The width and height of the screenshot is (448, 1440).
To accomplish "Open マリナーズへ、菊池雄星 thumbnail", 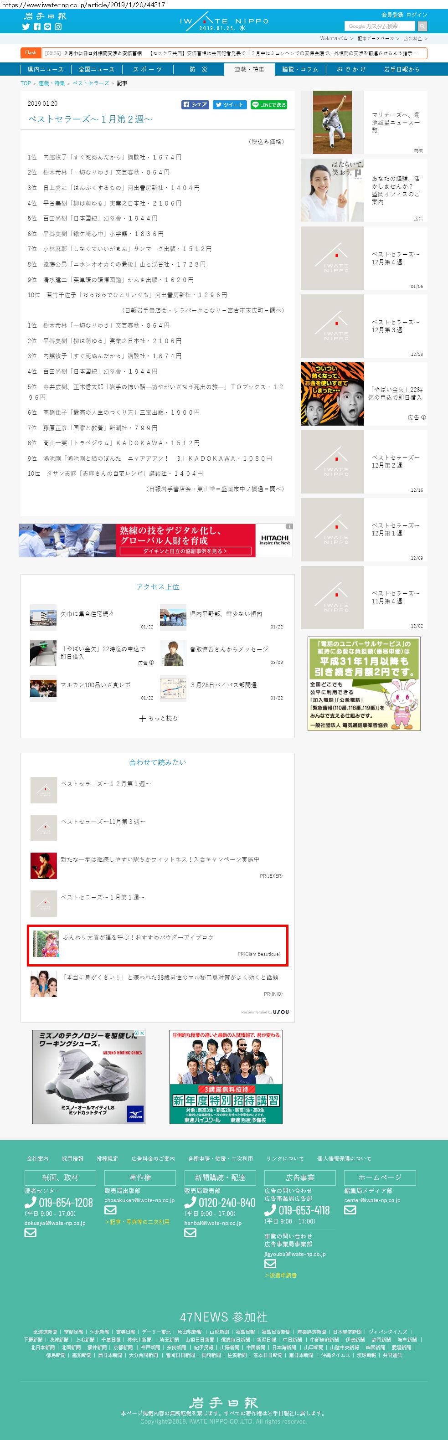I will tap(332, 123).
